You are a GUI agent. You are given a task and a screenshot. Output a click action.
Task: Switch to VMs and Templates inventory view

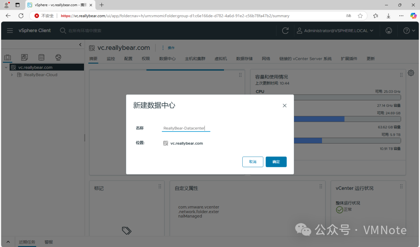[x=24, y=57]
